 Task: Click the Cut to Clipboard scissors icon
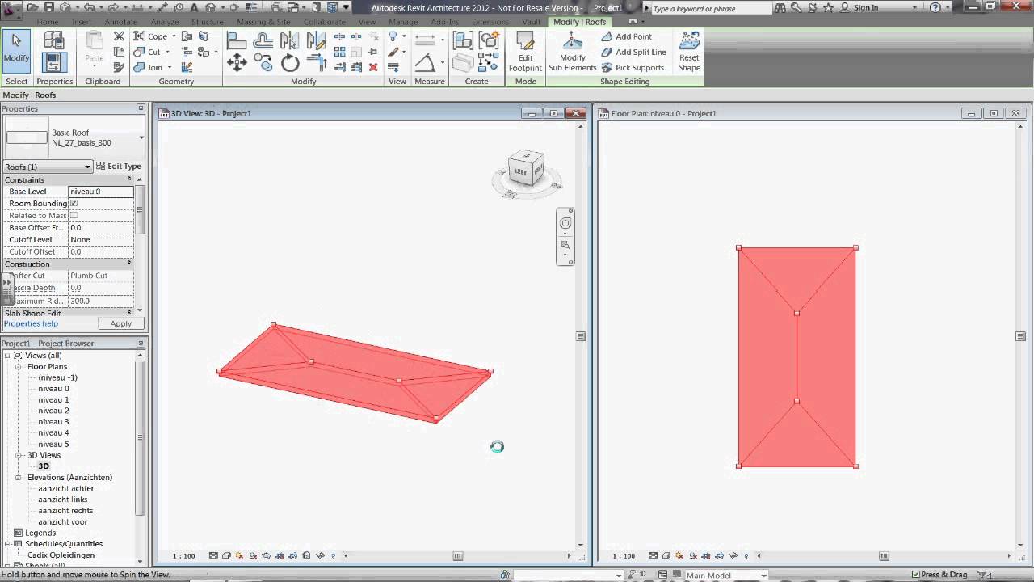(x=119, y=36)
